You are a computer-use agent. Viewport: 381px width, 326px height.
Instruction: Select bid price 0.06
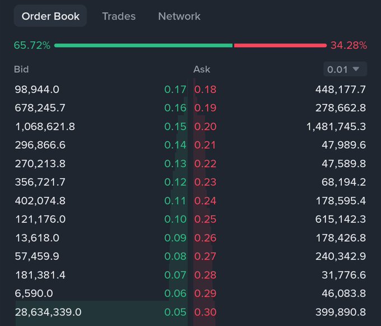175,293
